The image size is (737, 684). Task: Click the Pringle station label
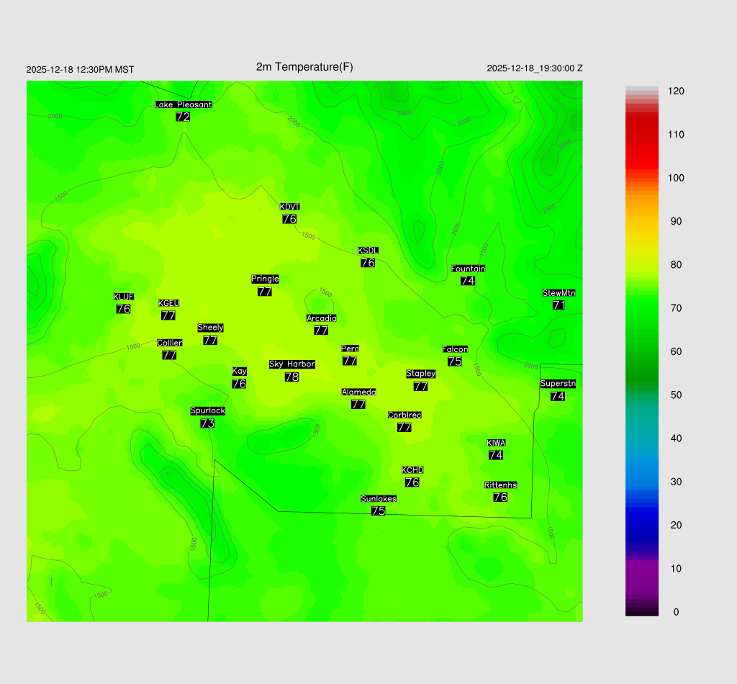(x=265, y=279)
